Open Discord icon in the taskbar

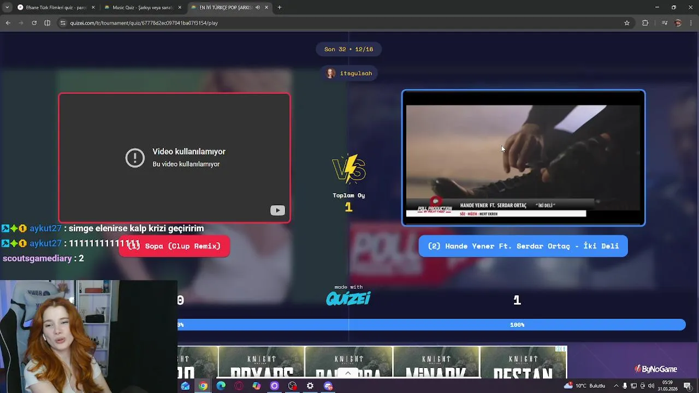[x=328, y=386]
